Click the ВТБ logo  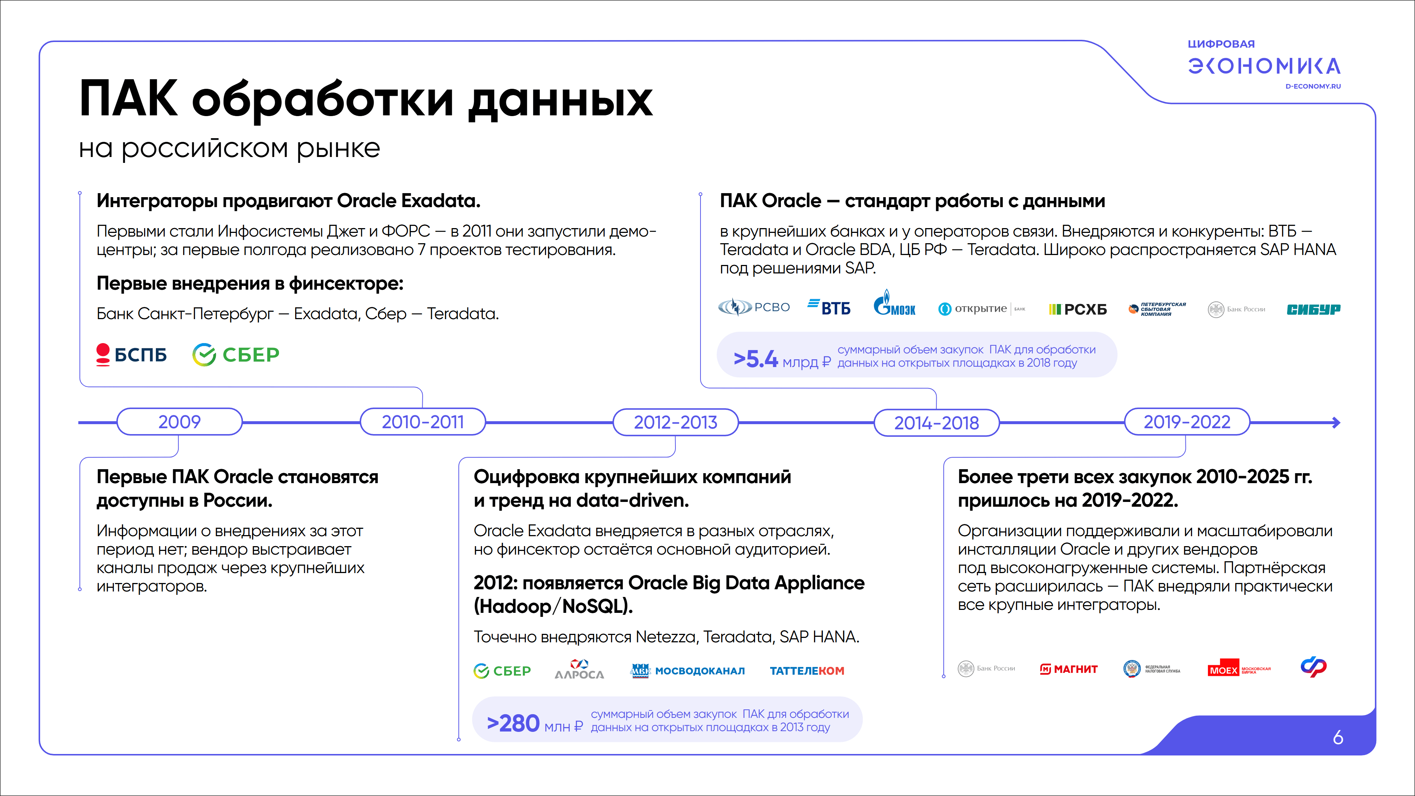829,307
